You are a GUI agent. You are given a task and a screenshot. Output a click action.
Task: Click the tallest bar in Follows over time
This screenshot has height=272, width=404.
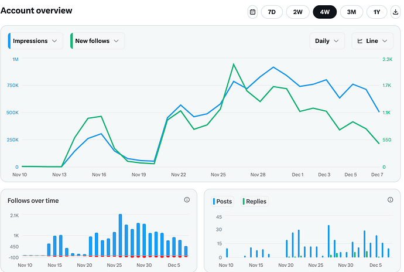pos(120,235)
